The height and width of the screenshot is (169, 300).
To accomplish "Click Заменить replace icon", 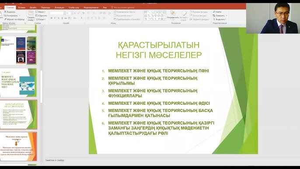I will click(x=214, y=15).
